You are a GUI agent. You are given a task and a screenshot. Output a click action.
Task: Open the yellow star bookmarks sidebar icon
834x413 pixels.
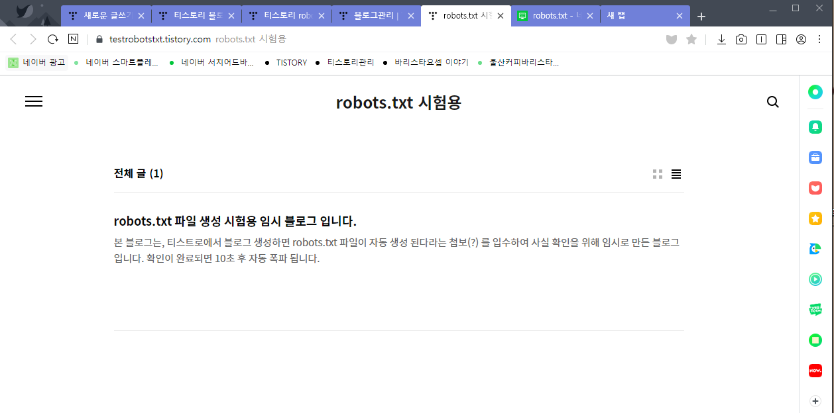[815, 218]
